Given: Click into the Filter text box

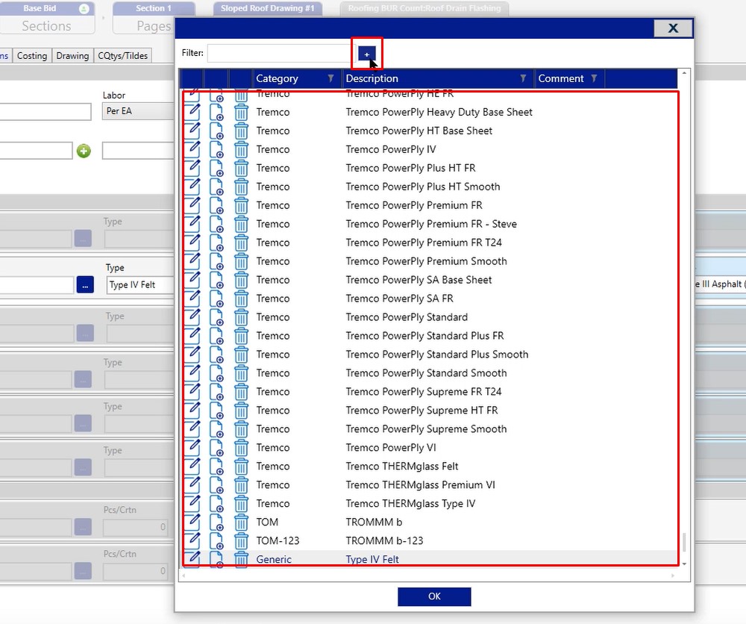Looking at the screenshot, I should click(x=280, y=53).
